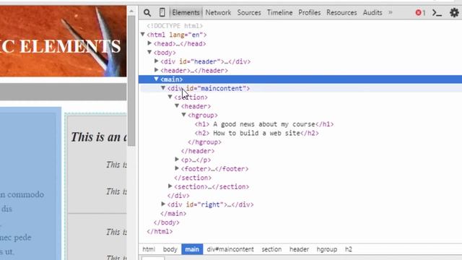The height and width of the screenshot is (260, 462).
Task: Switch to the Resources tab
Action: pyautogui.click(x=341, y=13)
